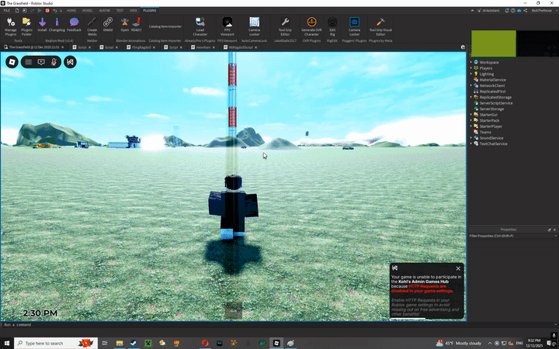The image size is (559, 349).
Task: Toggle the in-game microphone button
Action: click(x=54, y=61)
